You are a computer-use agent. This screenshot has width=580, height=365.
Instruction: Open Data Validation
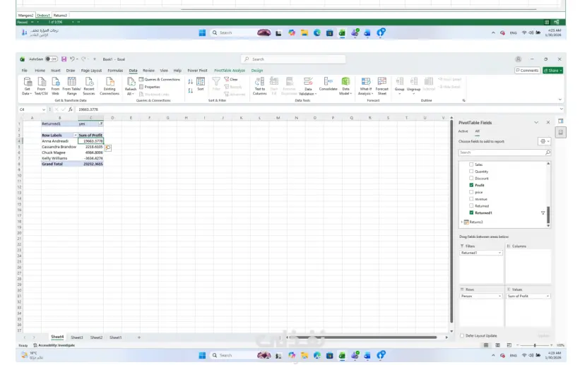308,86
